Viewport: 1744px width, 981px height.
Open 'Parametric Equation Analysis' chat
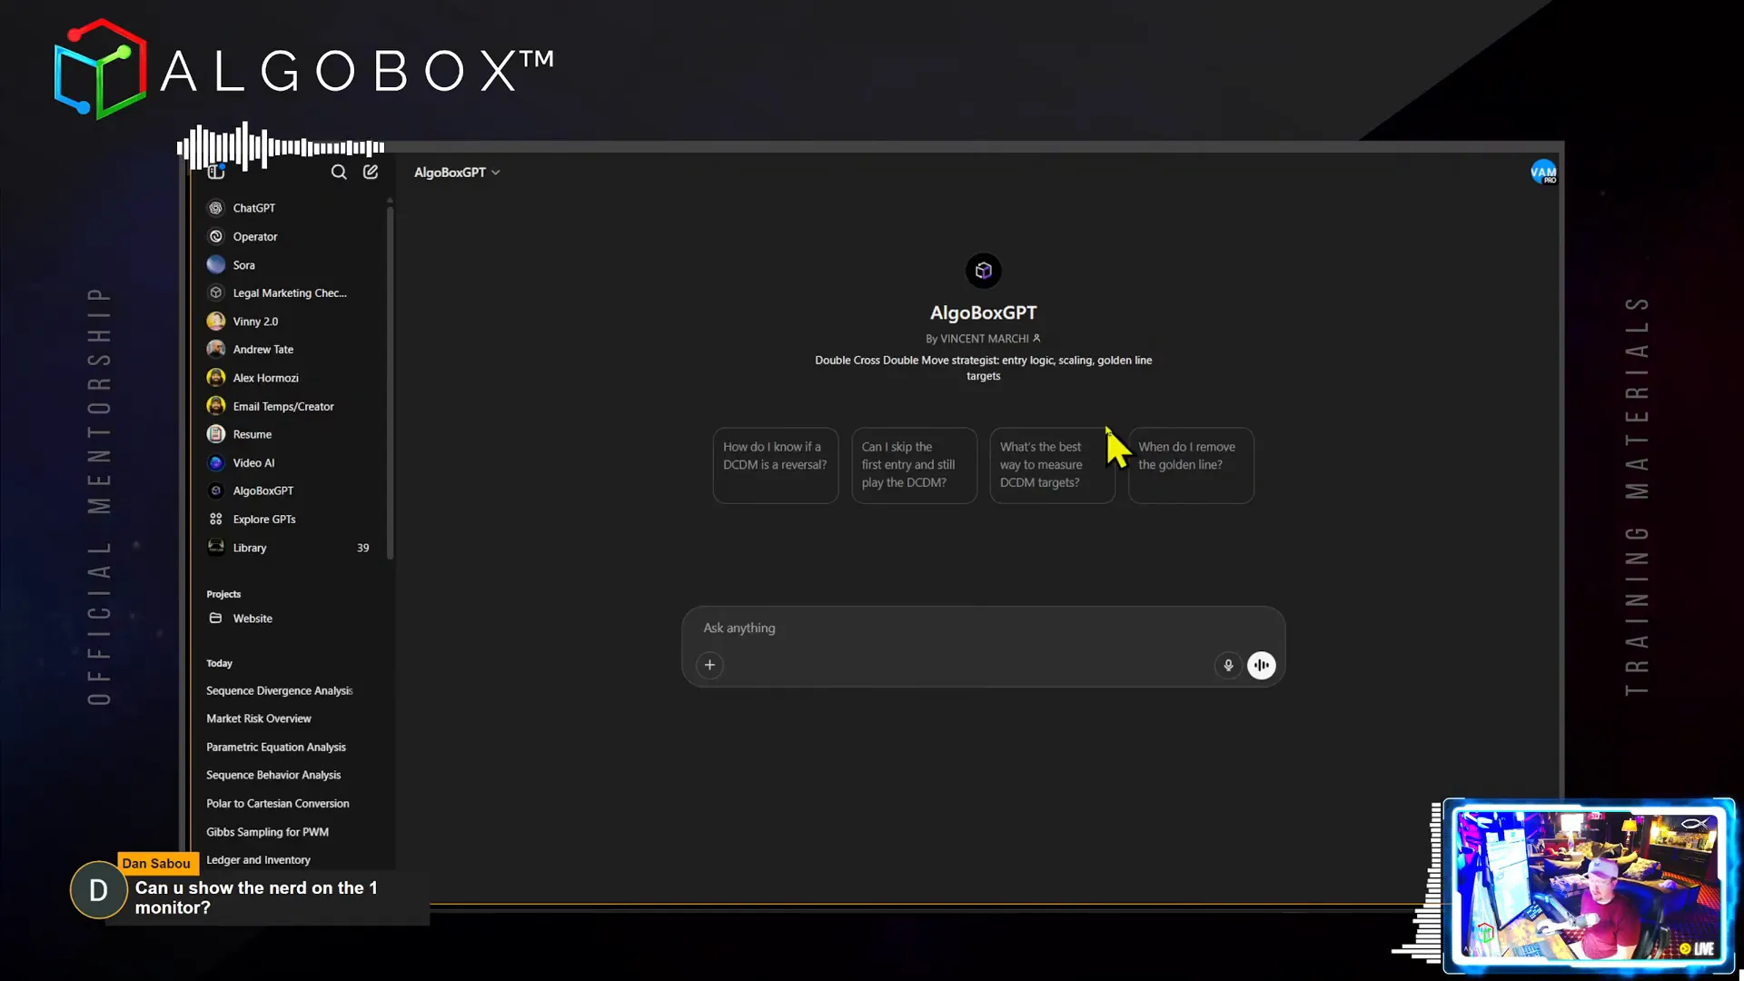(276, 747)
